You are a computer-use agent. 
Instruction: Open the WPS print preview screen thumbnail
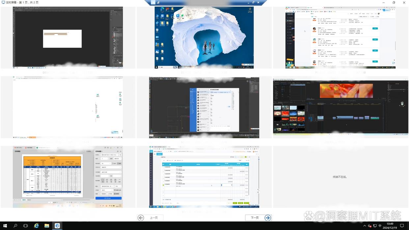(x=68, y=177)
